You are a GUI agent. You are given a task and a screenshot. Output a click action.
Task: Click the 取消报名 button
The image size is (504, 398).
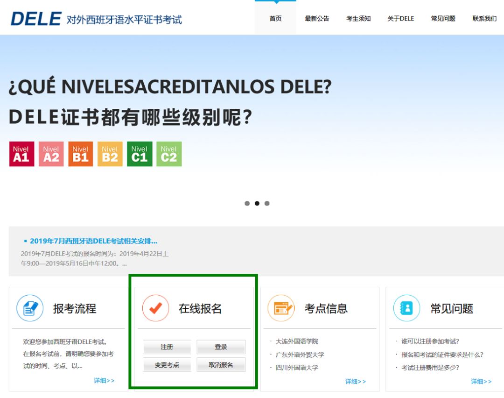point(221,365)
